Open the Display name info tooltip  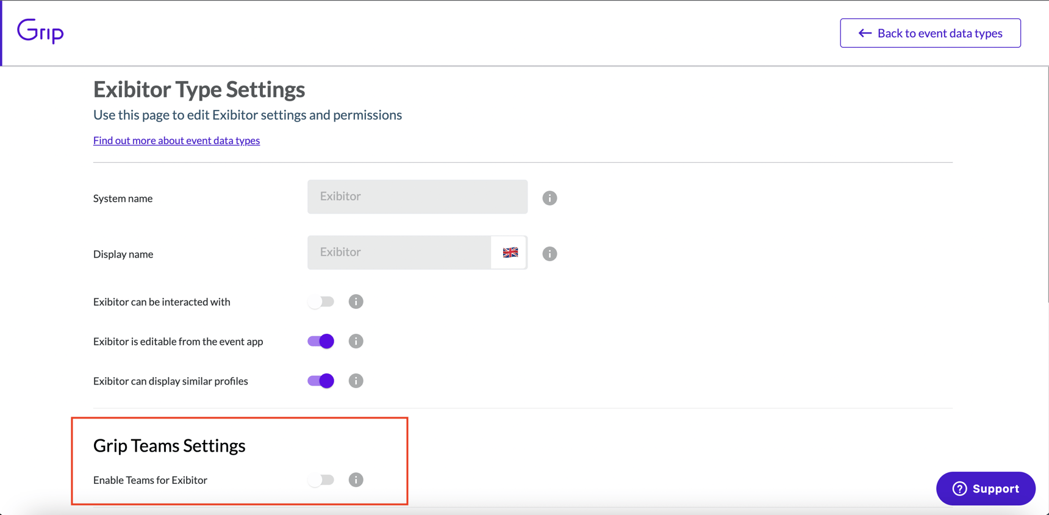click(x=550, y=253)
